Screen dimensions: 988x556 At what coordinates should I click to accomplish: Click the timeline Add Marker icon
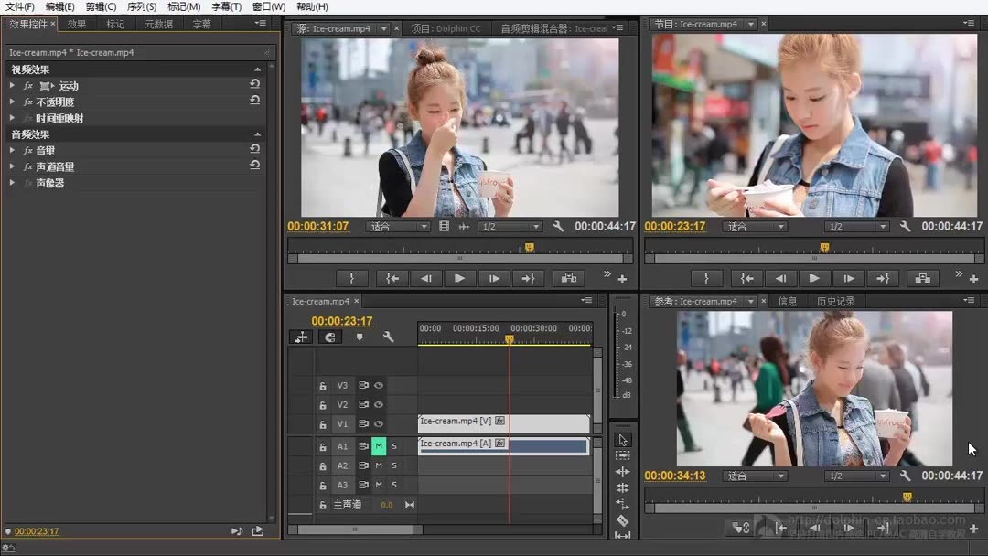coord(360,337)
